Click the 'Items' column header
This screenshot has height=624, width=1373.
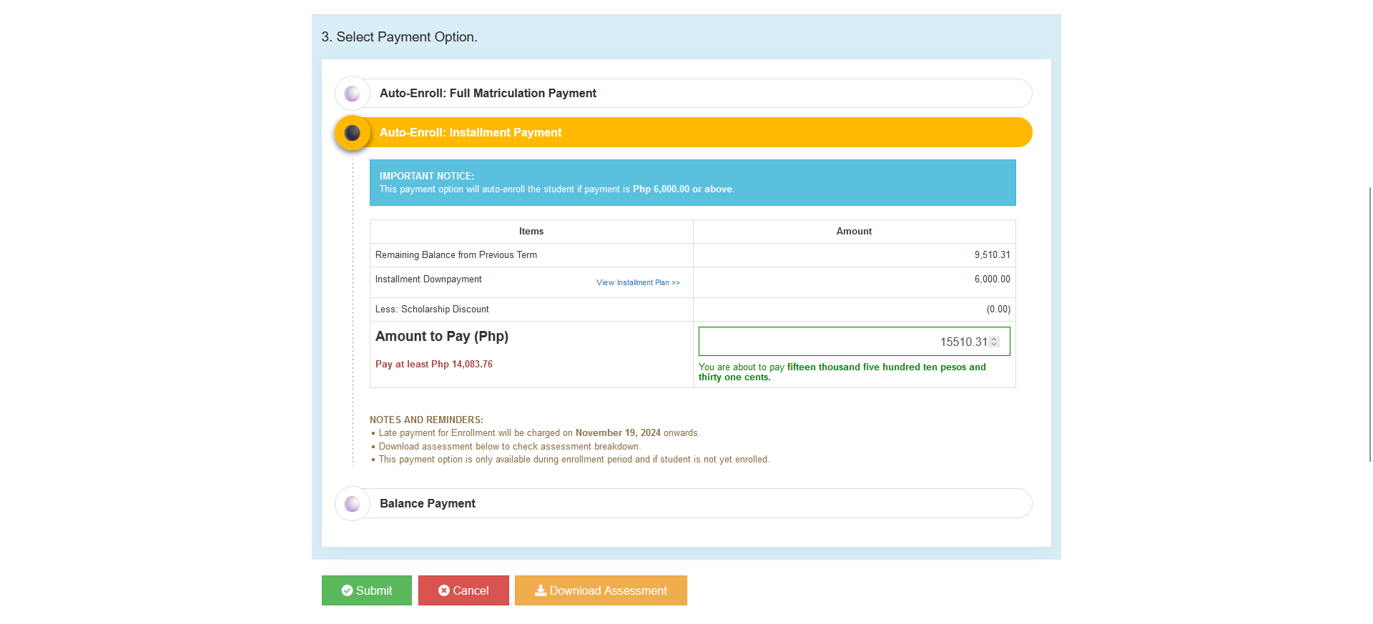click(x=531, y=232)
